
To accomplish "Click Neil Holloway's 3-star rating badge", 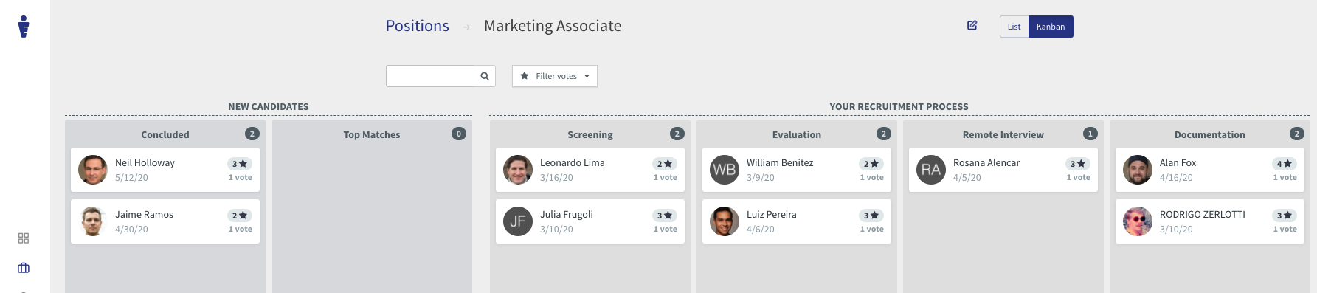I will pos(240,164).
